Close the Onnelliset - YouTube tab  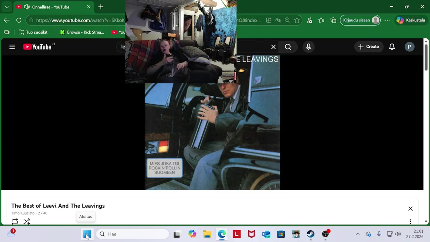89,7
